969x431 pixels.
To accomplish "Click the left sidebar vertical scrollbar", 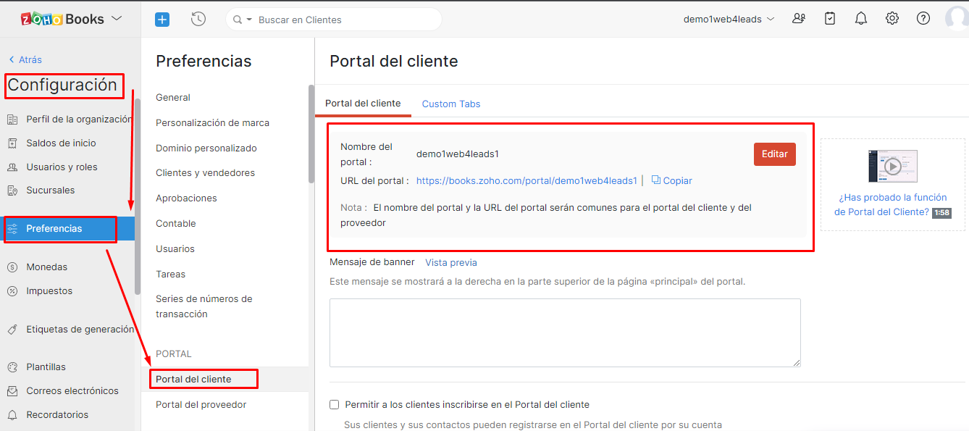I will tap(138, 196).
